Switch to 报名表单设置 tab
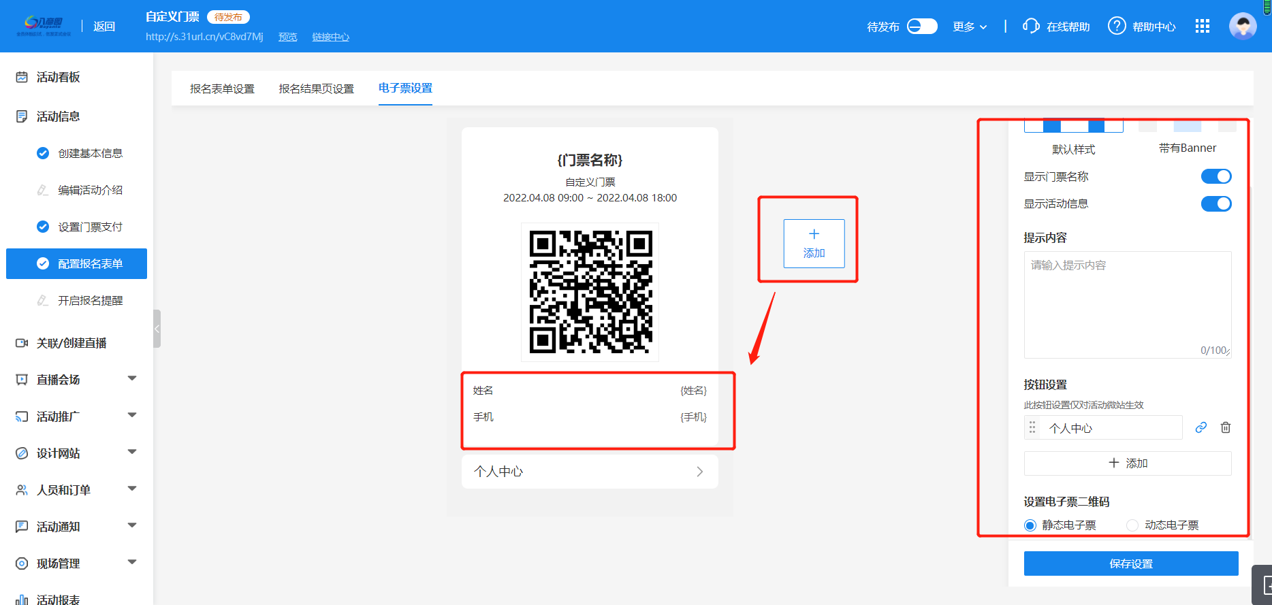The height and width of the screenshot is (605, 1272). (222, 88)
